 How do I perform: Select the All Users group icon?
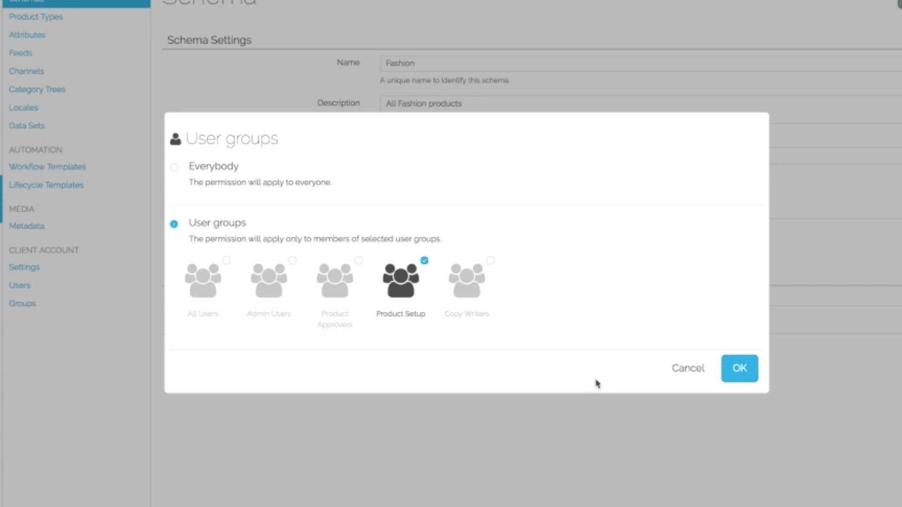[202, 279]
